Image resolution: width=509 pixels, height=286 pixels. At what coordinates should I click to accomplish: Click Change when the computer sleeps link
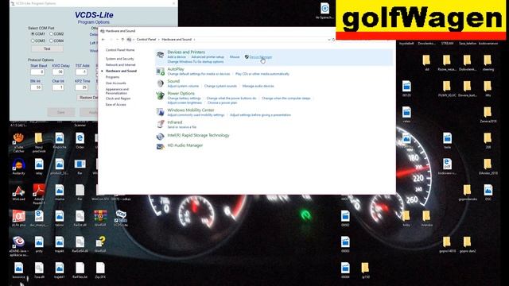point(286,99)
